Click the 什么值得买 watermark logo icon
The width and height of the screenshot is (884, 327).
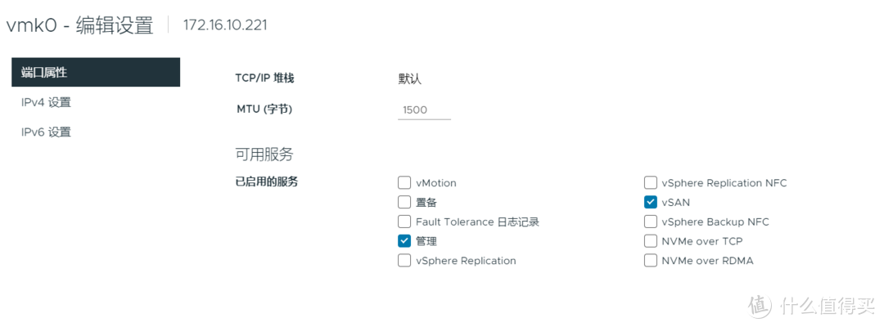tap(760, 304)
